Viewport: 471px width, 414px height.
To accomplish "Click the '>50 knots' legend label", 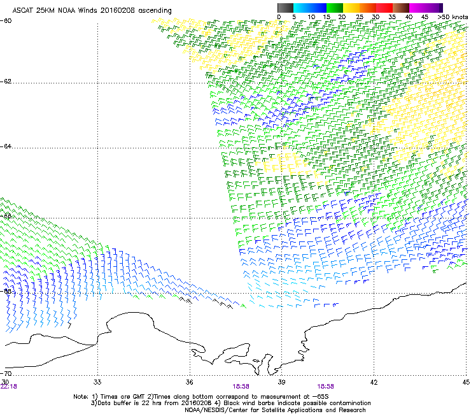I will pyautogui.click(x=453, y=17).
